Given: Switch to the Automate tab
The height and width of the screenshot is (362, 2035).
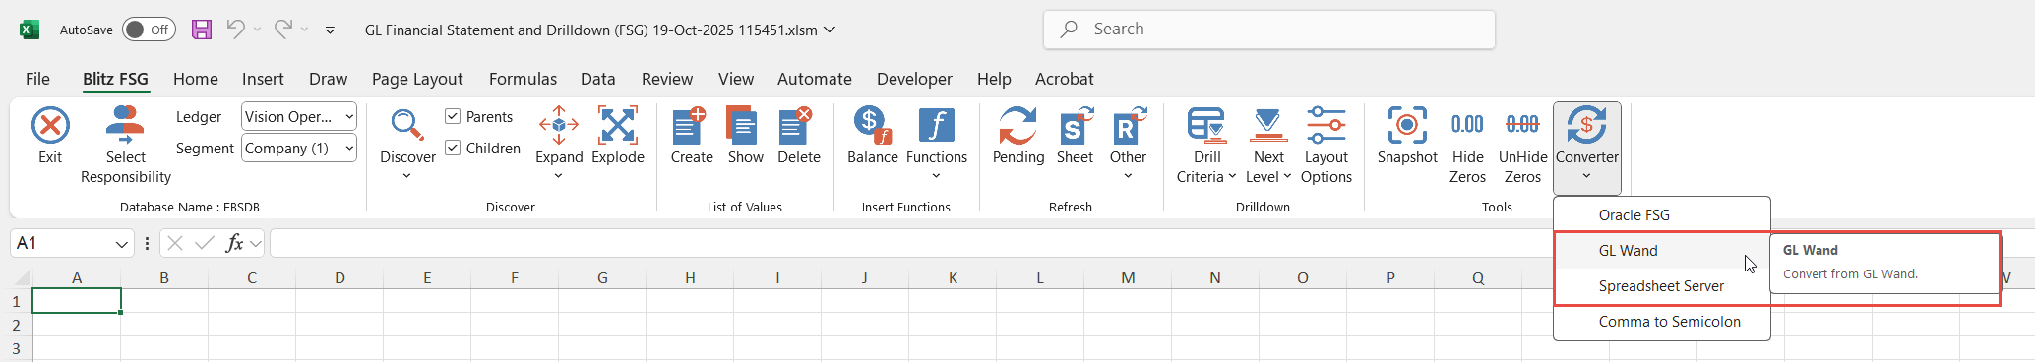Looking at the screenshot, I should pyautogui.click(x=815, y=79).
